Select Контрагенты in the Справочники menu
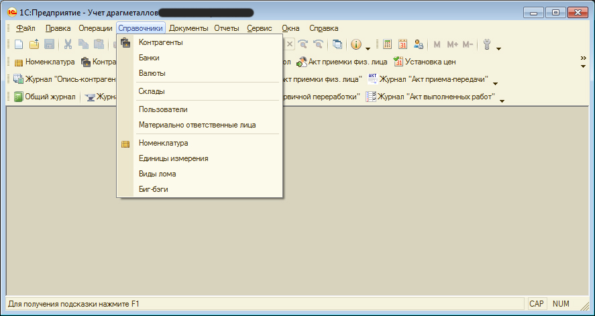This screenshot has width=595, height=316. (160, 42)
